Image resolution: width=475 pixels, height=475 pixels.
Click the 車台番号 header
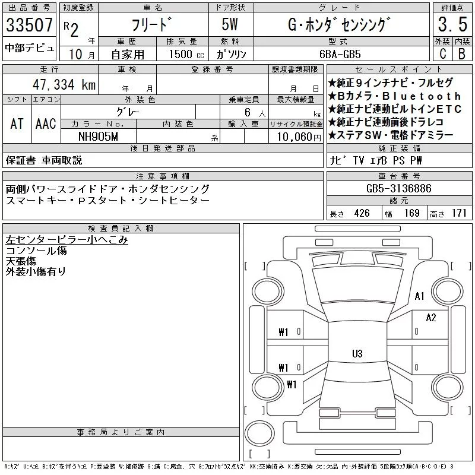click(399, 176)
